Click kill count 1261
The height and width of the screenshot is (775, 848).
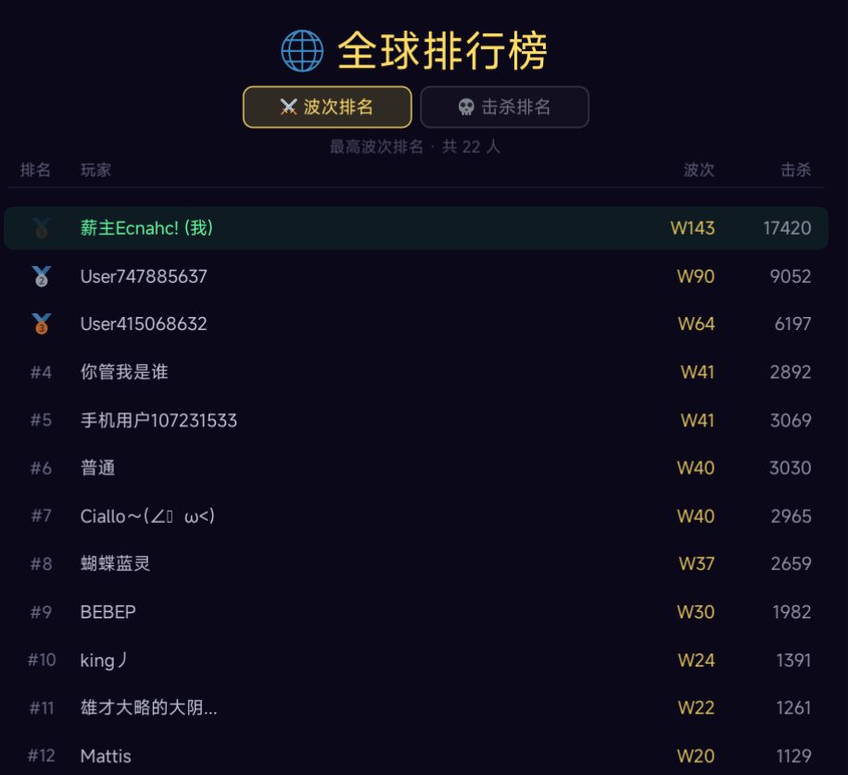794,707
